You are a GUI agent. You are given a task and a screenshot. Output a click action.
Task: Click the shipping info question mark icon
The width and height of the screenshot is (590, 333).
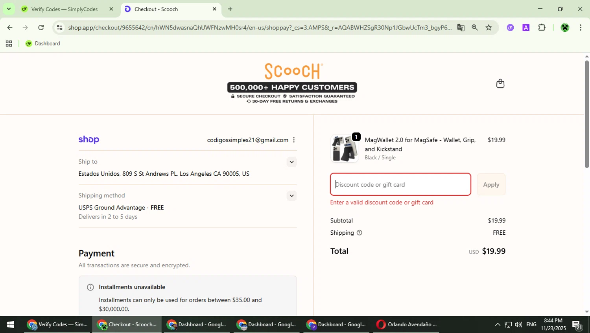pyautogui.click(x=359, y=233)
